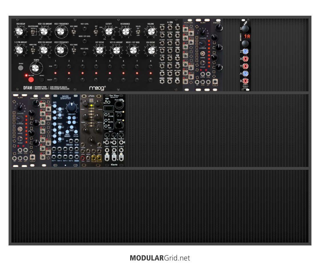
Task: Flip the VCO 2 WAVE switch
Action: click(x=74, y=50)
